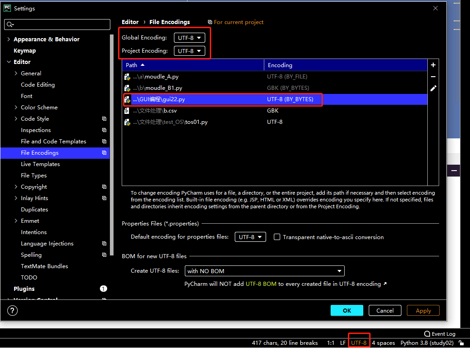The width and height of the screenshot is (470, 348).
Task: Select TextMate Bundles in the sidebar
Action: [45, 266]
